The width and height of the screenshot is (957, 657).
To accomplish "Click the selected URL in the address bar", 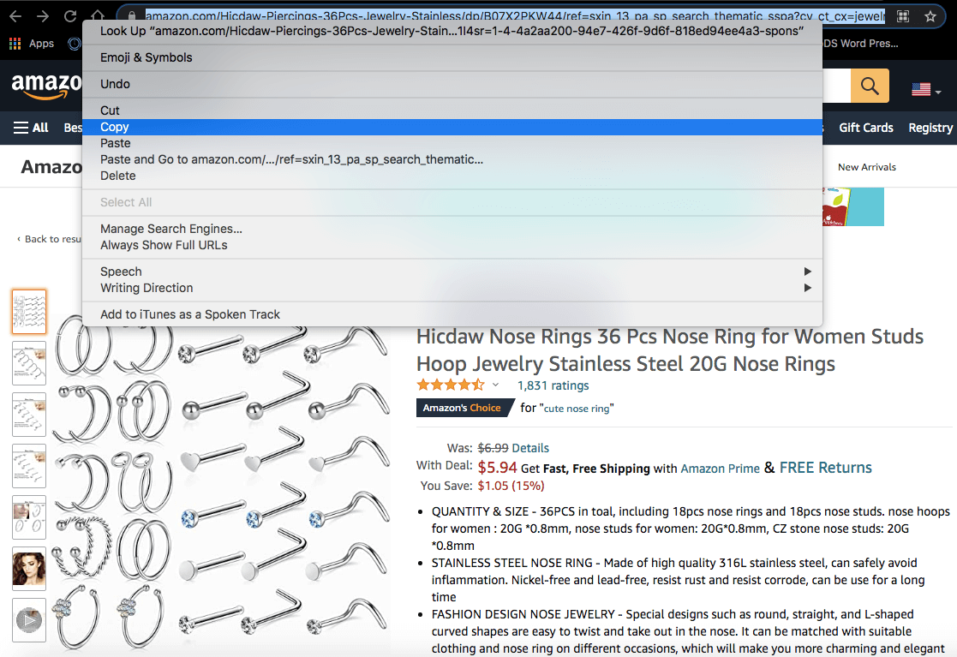I will pos(515,16).
